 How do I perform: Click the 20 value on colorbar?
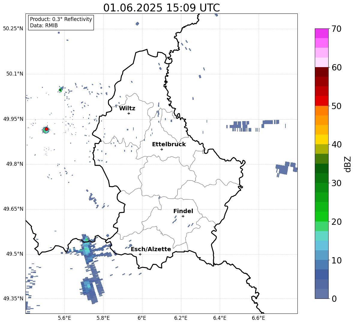[x=336, y=221]
